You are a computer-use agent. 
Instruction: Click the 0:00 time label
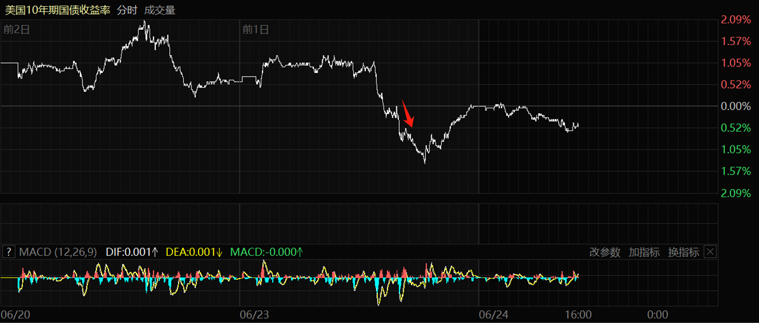pyautogui.click(x=658, y=315)
